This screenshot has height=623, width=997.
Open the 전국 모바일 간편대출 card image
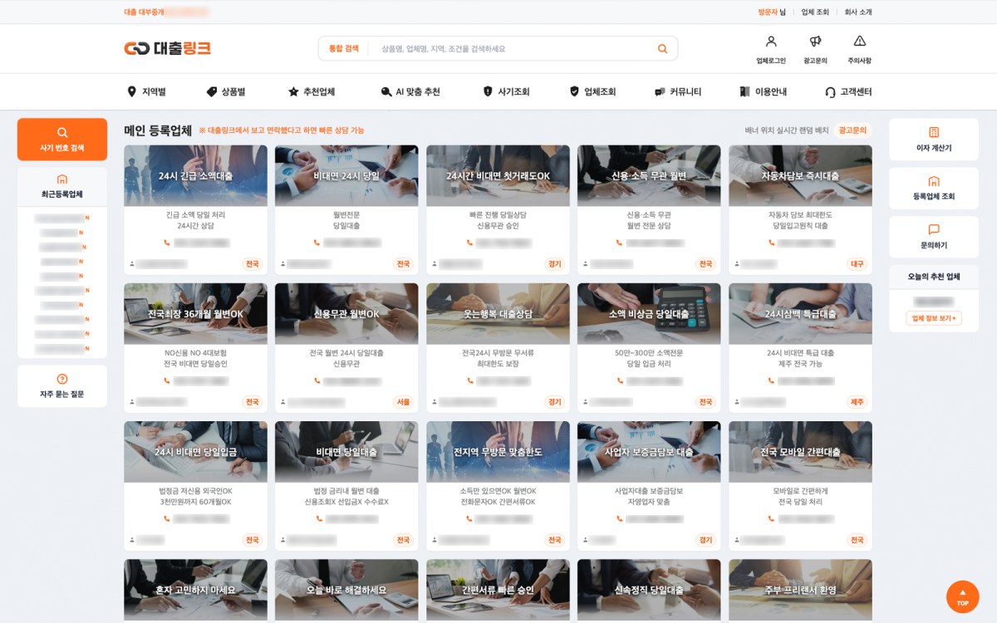coord(800,452)
